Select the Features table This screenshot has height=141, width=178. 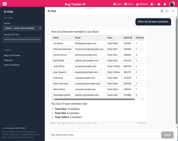(x=8, y=60)
